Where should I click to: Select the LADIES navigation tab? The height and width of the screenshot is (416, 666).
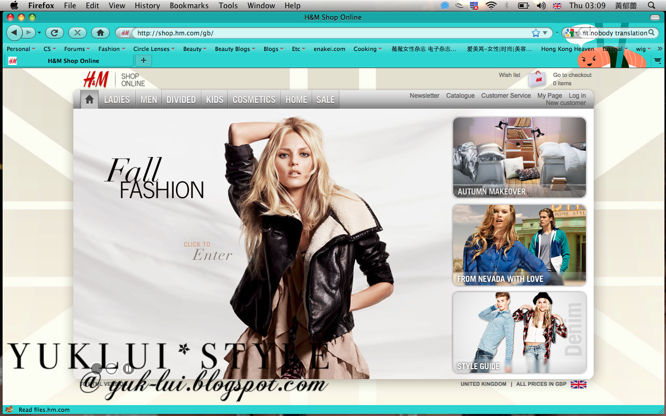point(117,99)
